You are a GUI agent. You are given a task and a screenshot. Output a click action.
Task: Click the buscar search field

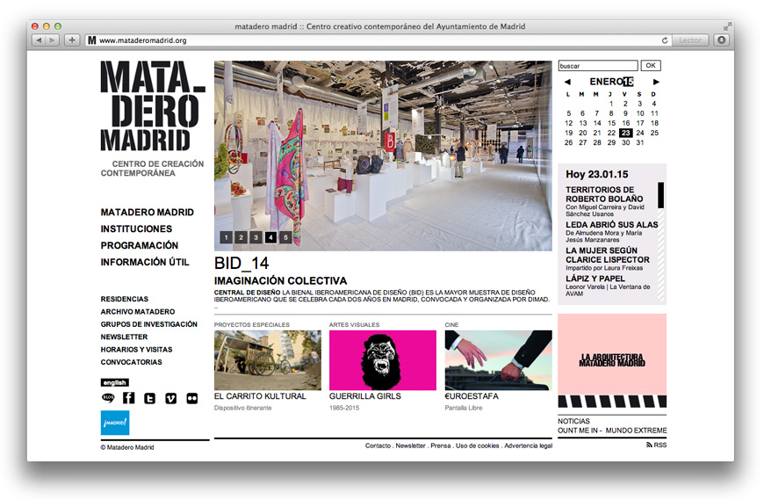coord(598,66)
